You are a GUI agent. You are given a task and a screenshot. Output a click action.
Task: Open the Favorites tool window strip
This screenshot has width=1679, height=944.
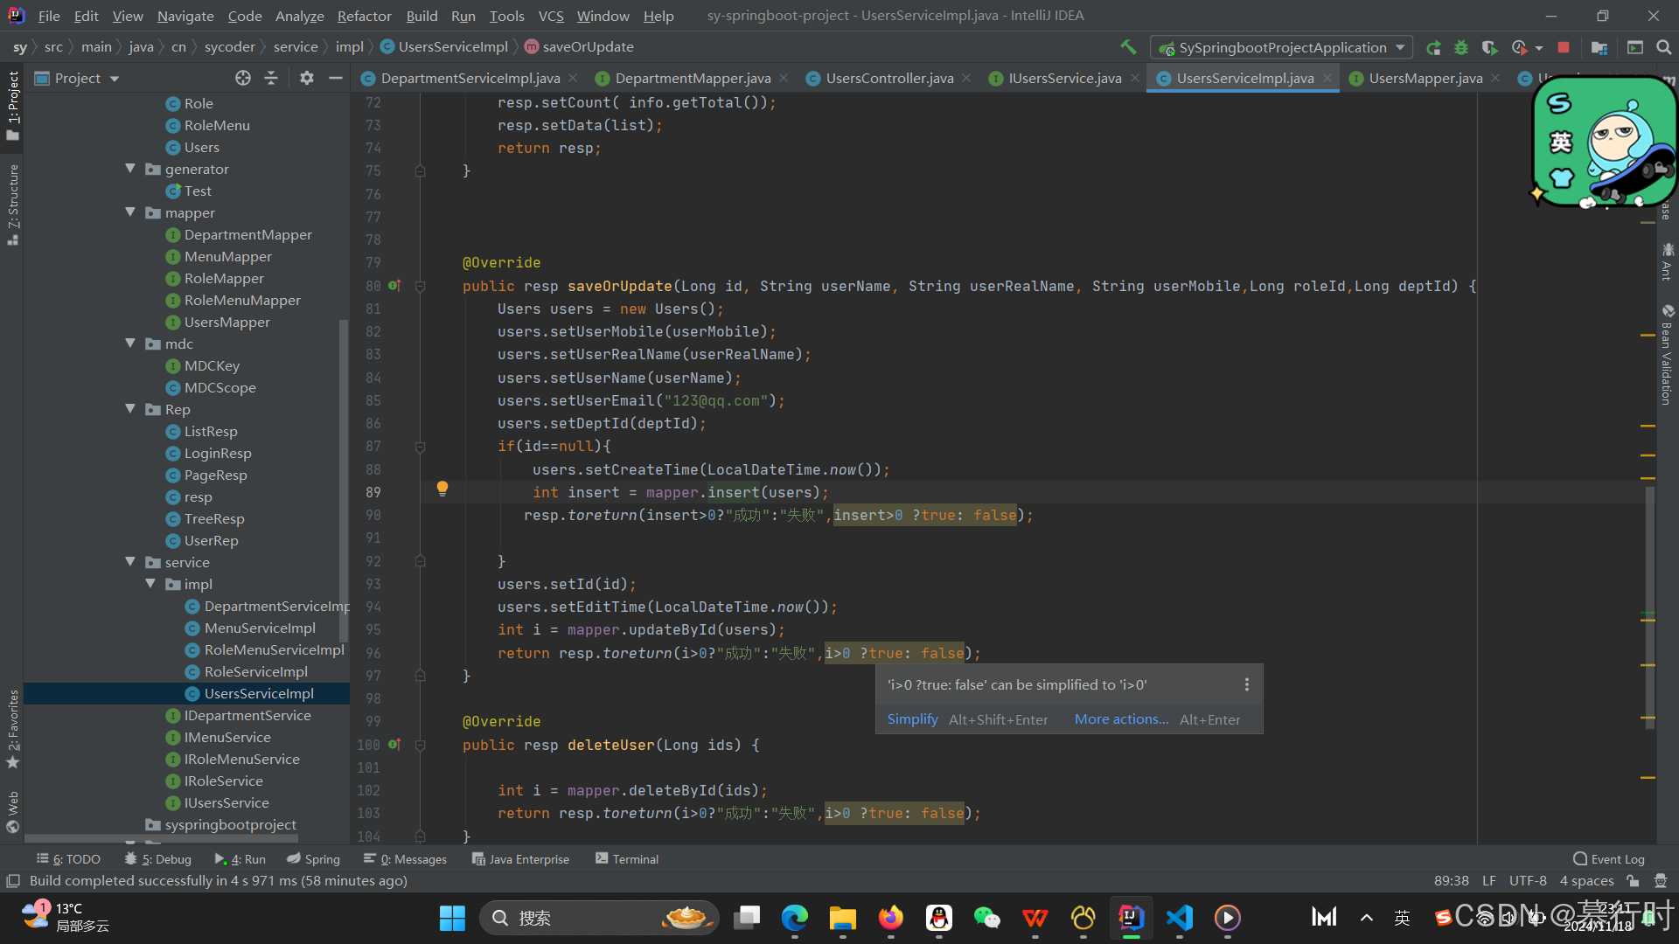[12, 729]
